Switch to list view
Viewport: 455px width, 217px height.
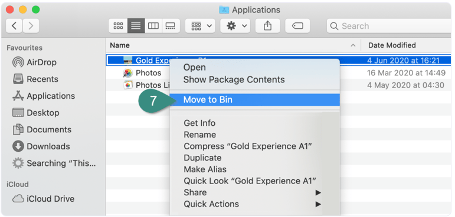[136, 26]
